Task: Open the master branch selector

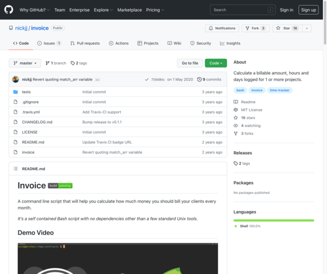Action: click(25, 63)
